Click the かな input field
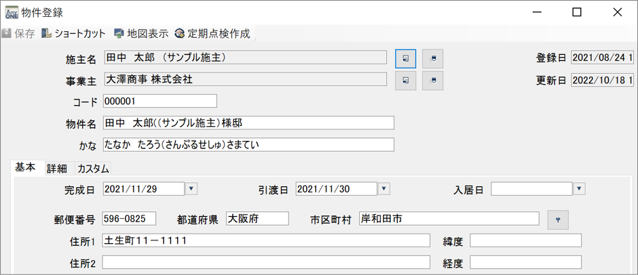The image size is (638, 275). tap(248, 144)
